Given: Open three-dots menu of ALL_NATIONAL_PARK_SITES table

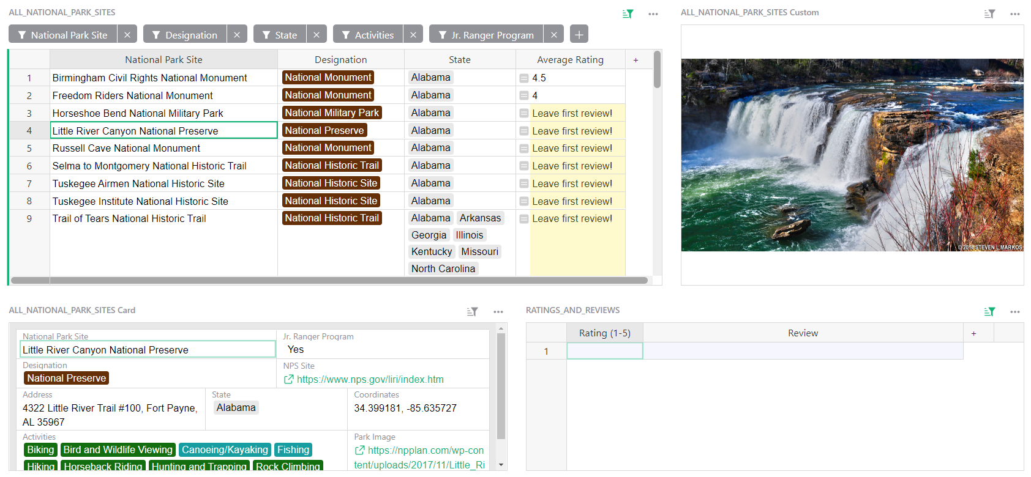Looking at the screenshot, I should [x=653, y=13].
